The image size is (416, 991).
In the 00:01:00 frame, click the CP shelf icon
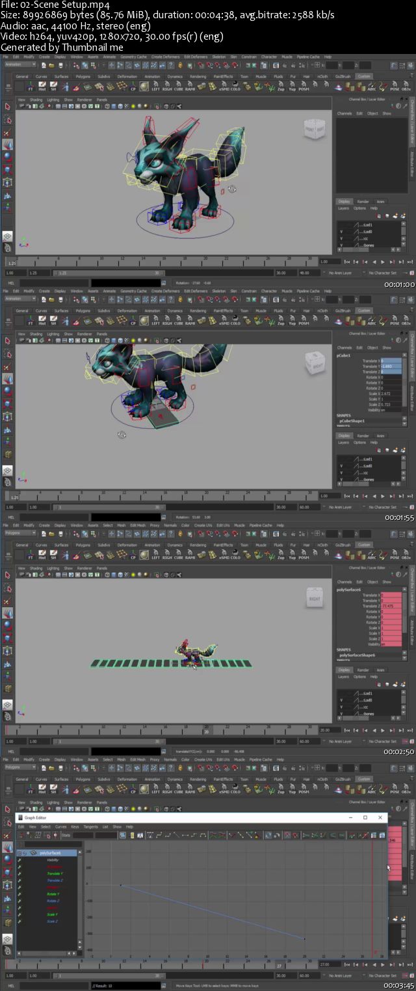click(x=133, y=87)
